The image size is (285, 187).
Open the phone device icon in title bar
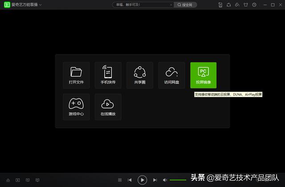tap(220, 5)
